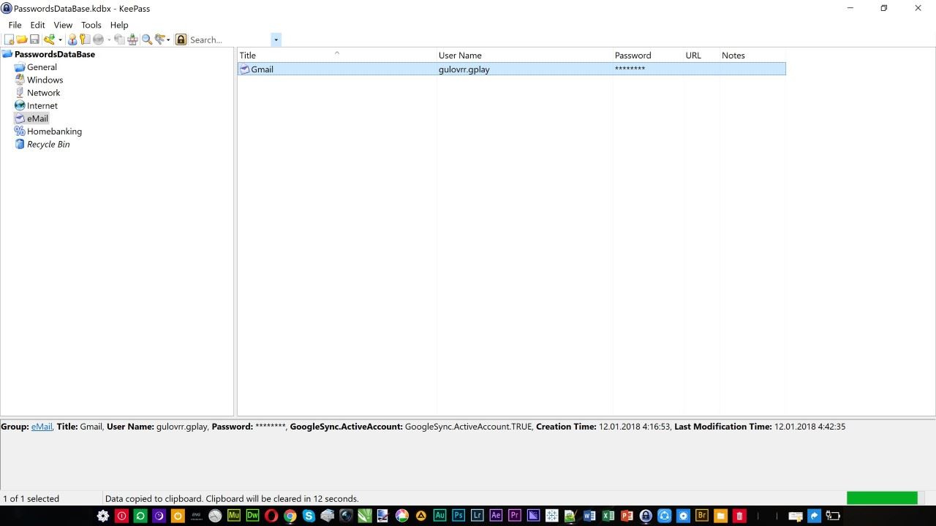Click the Perform Auto-Type toolbar icon
The width and height of the screenshot is (936, 526).
132,39
